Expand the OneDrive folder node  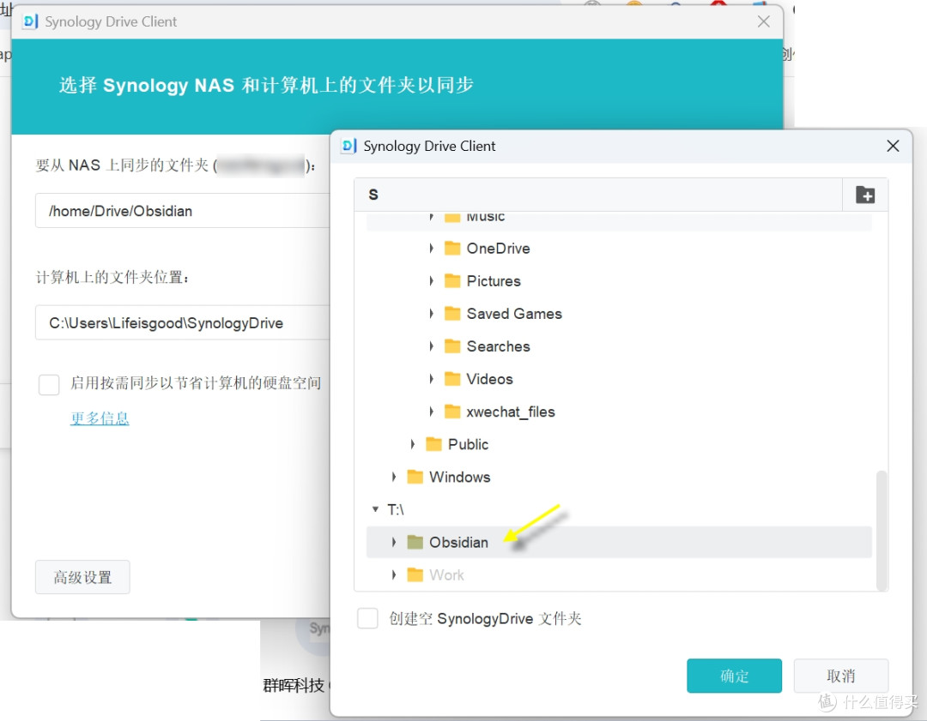tap(431, 249)
